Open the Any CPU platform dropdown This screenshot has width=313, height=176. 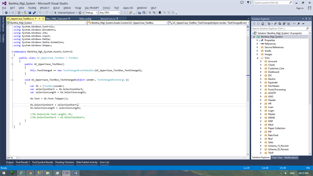pos(119,13)
